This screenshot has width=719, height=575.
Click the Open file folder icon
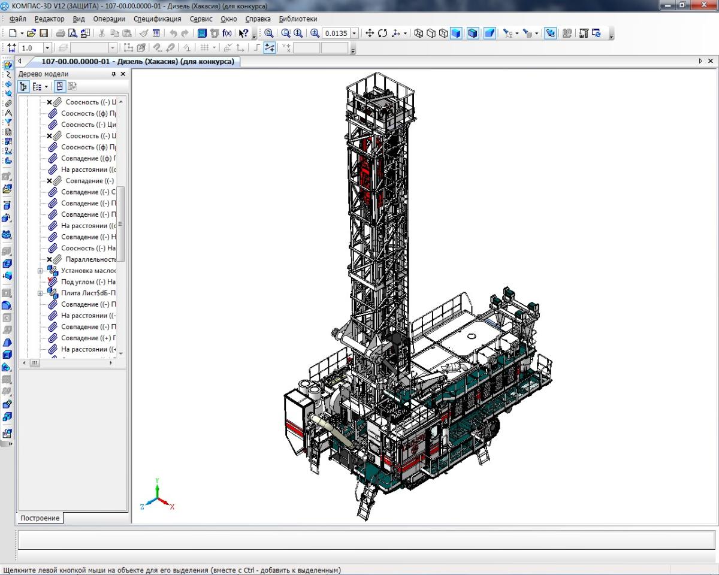coord(31,34)
